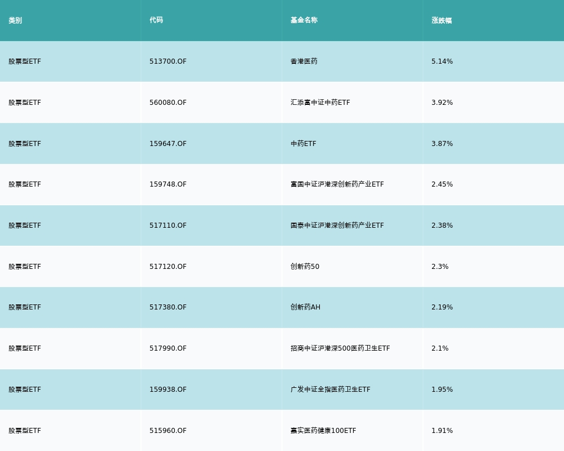This screenshot has width=564, height=451.
Task: Click the 1.95% change value
Action: (442, 390)
